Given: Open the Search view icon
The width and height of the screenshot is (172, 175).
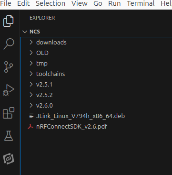Looking at the screenshot, I should pos(9,44).
